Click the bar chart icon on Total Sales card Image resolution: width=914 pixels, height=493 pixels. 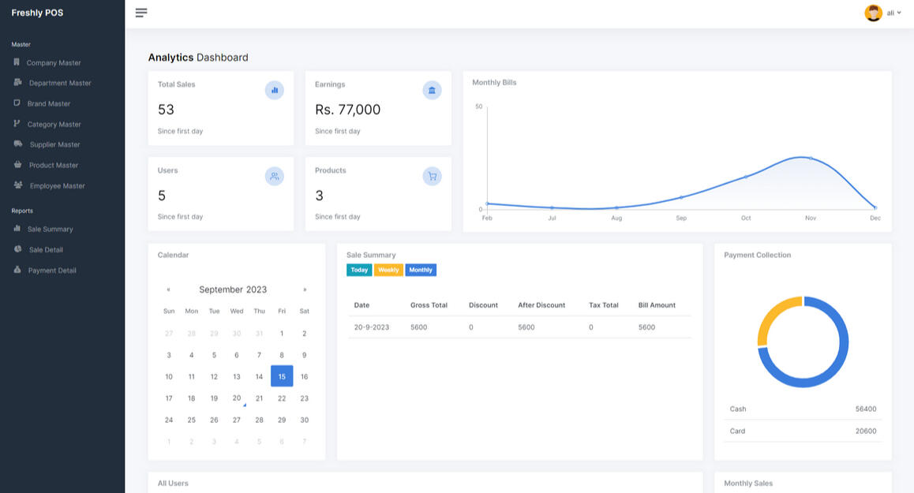click(274, 90)
